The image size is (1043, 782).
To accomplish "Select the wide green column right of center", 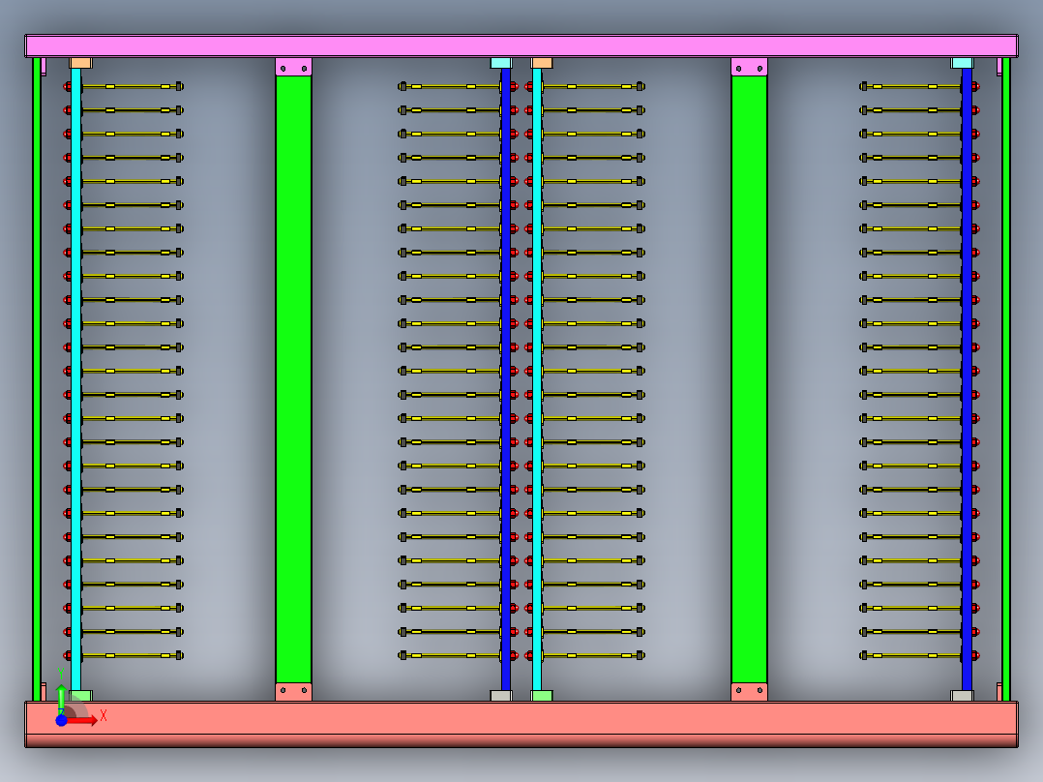I will coord(749,379).
